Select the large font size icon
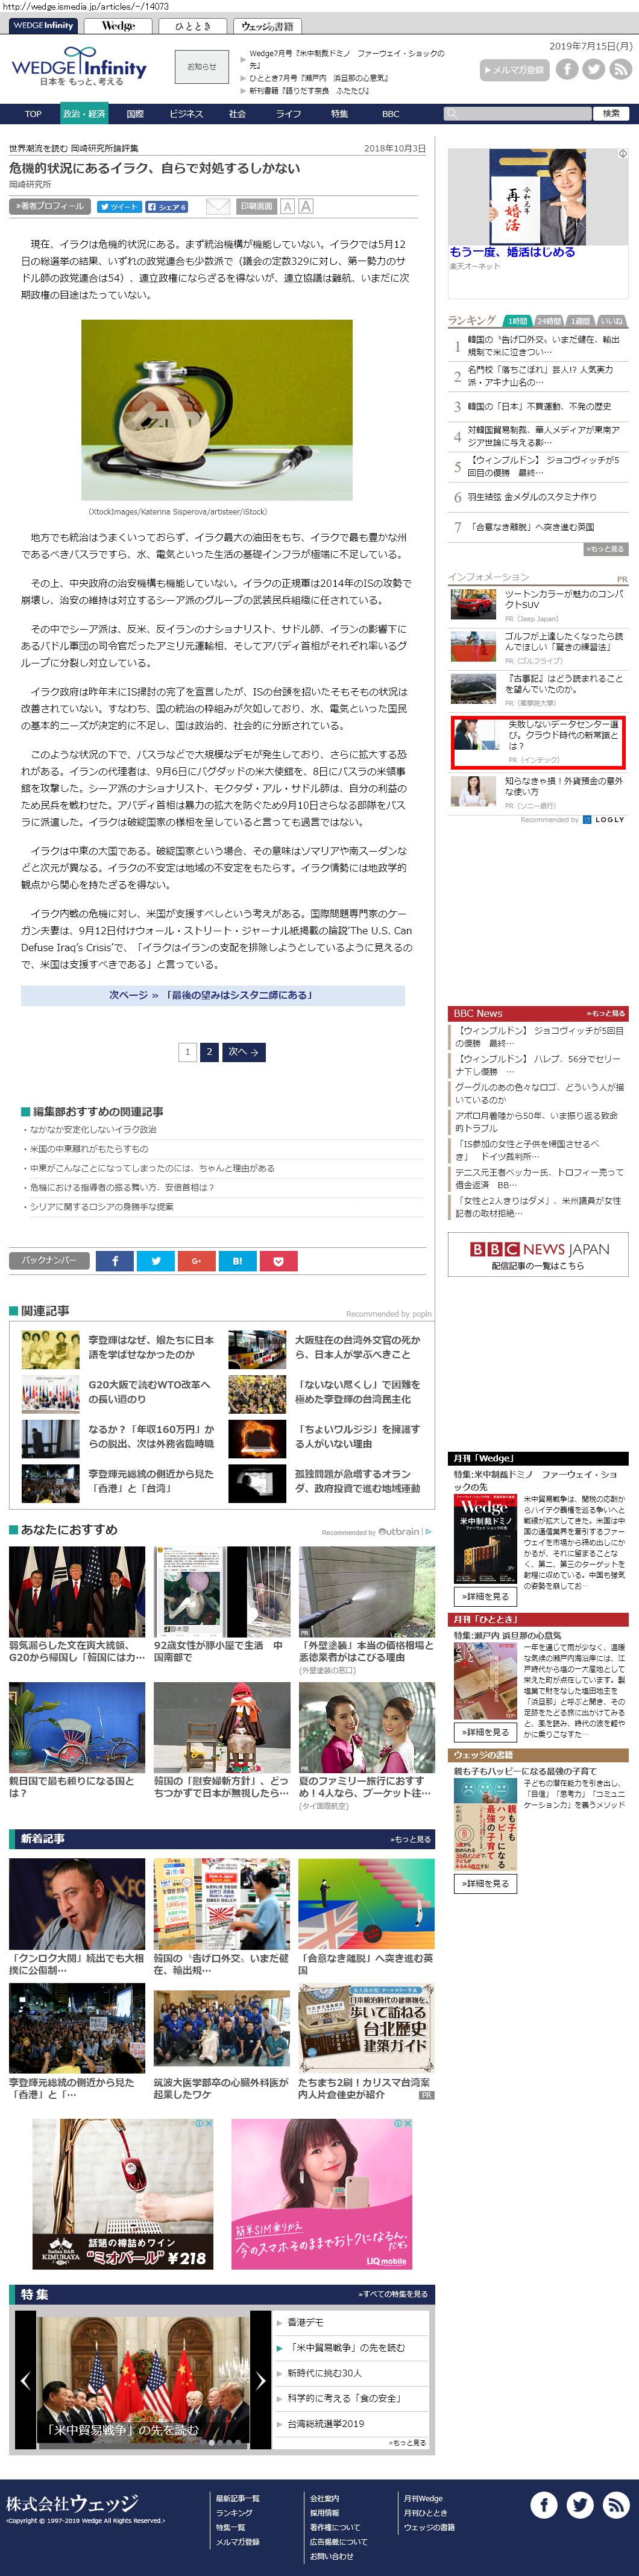The height and width of the screenshot is (2576, 639). (x=305, y=206)
